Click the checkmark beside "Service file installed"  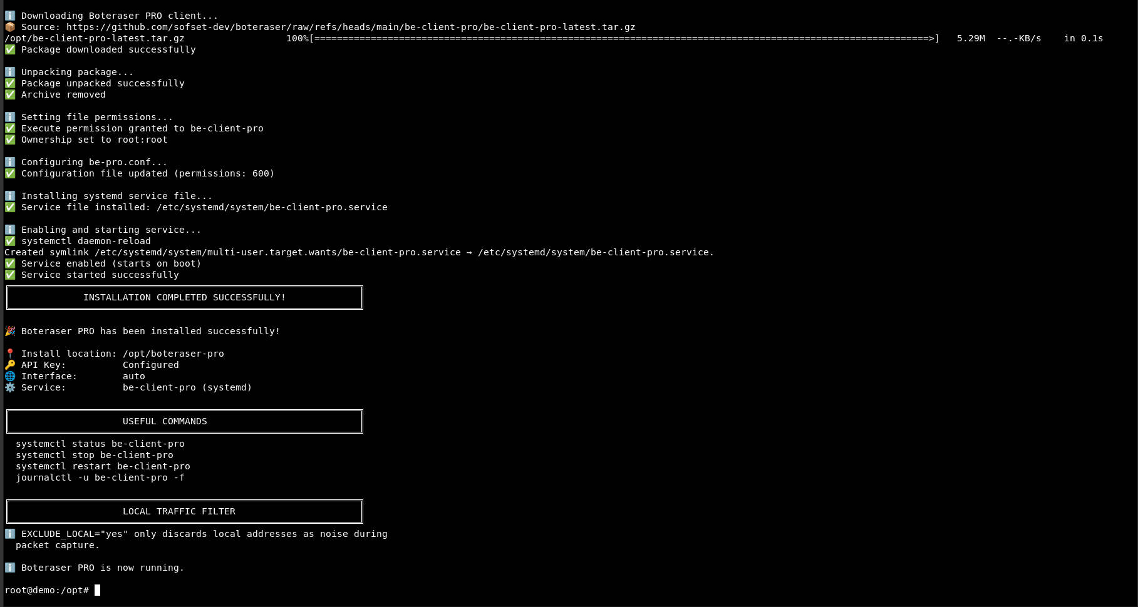pyautogui.click(x=10, y=207)
